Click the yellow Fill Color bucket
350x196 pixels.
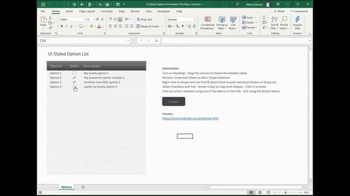pyautogui.click(x=91, y=27)
